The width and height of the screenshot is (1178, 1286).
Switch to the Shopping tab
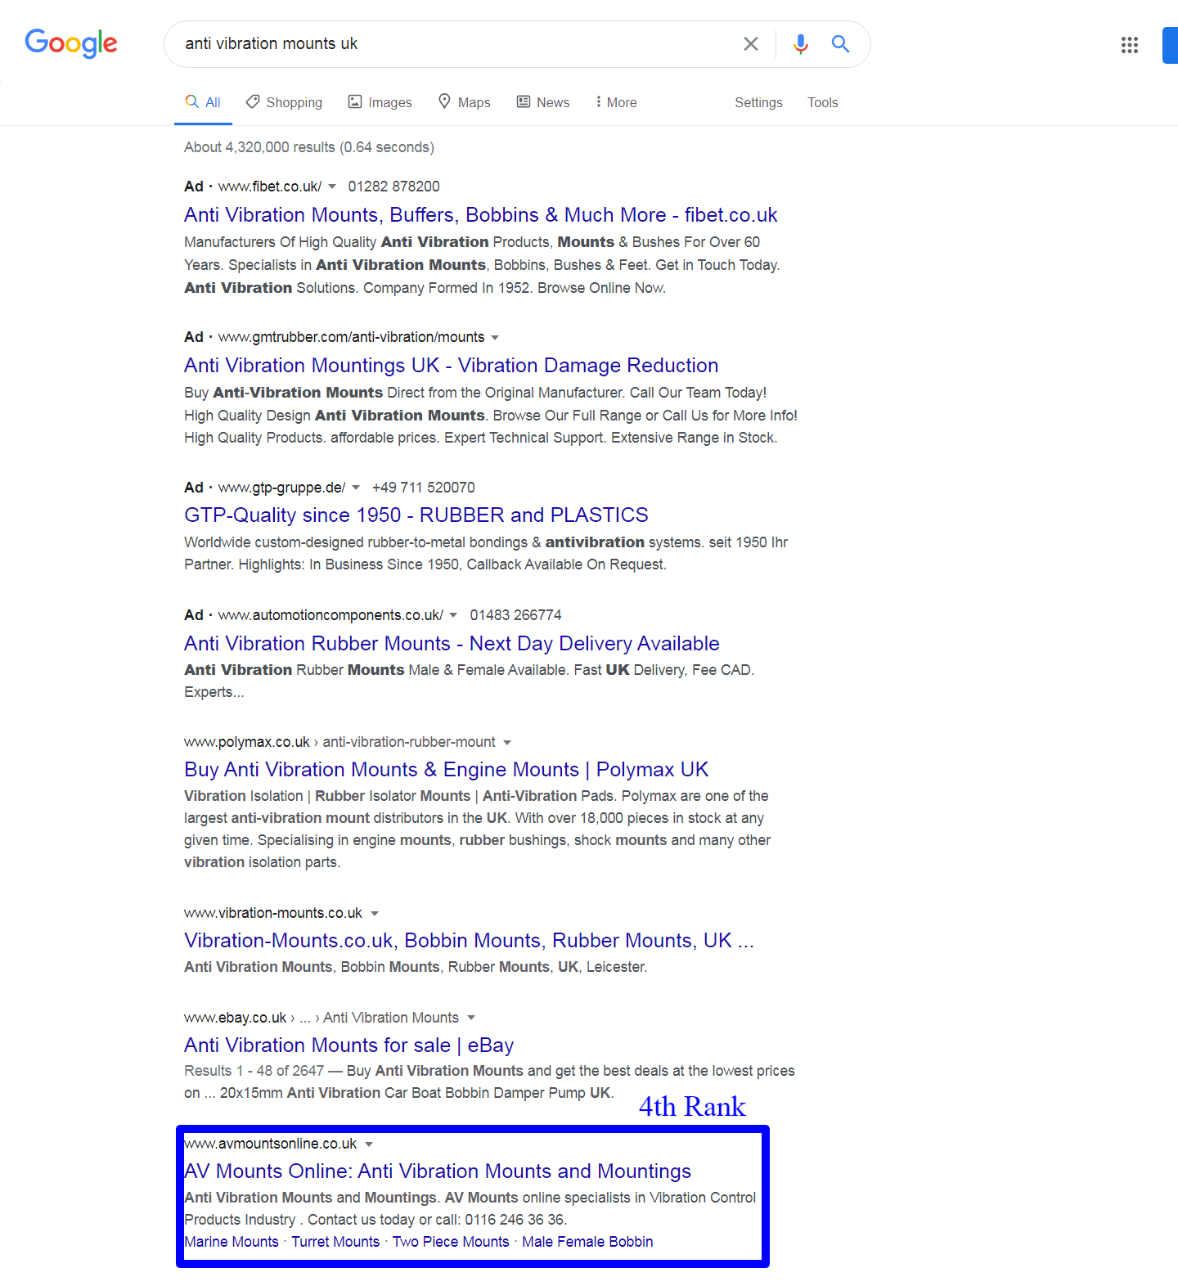285,102
